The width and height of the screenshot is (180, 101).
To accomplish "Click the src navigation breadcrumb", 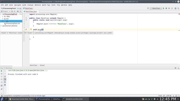I will point(19,8).
